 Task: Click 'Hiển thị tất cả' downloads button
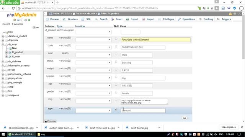229,127
